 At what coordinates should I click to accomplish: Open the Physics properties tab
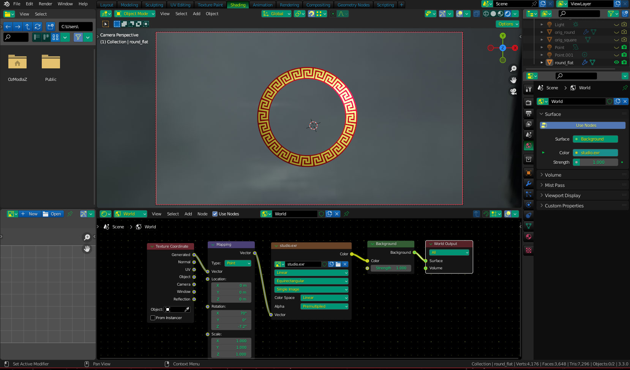[x=529, y=205]
